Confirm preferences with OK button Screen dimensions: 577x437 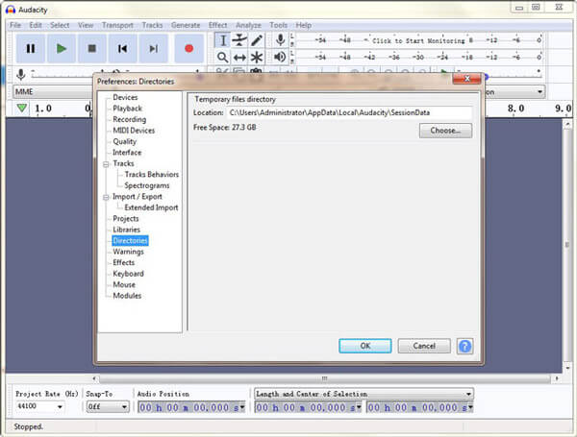tap(365, 346)
